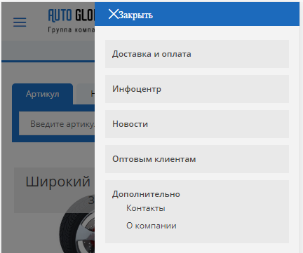
Task: Click the Закрыть label
Action: 135,15
